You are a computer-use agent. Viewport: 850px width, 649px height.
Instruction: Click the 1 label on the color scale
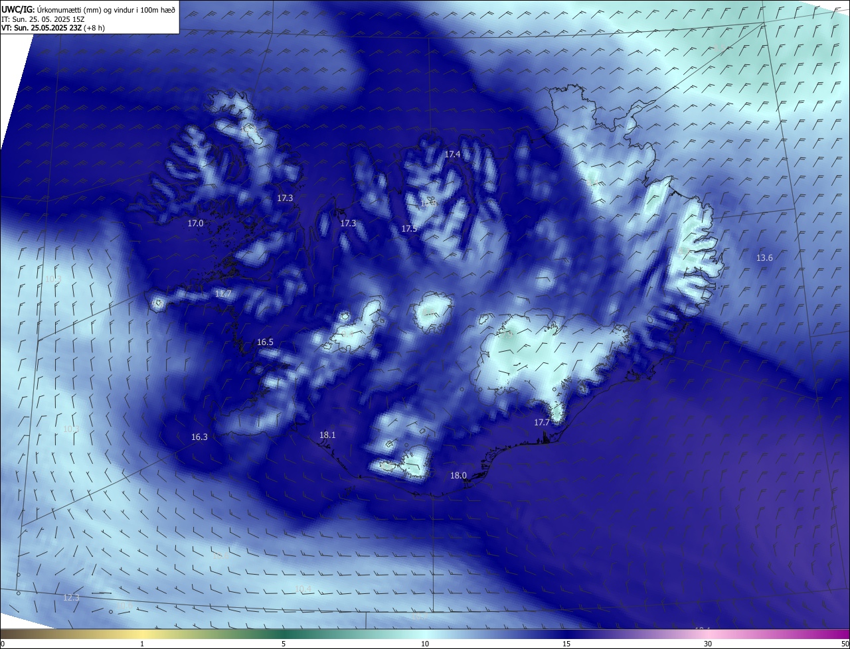coord(142,644)
